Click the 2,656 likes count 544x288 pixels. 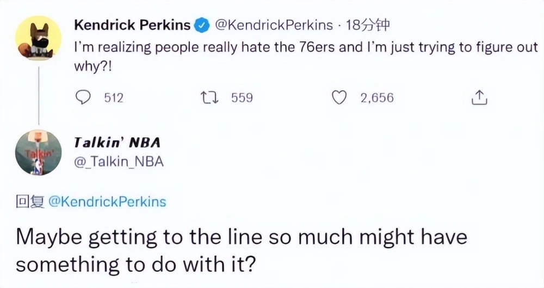(377, 98)
